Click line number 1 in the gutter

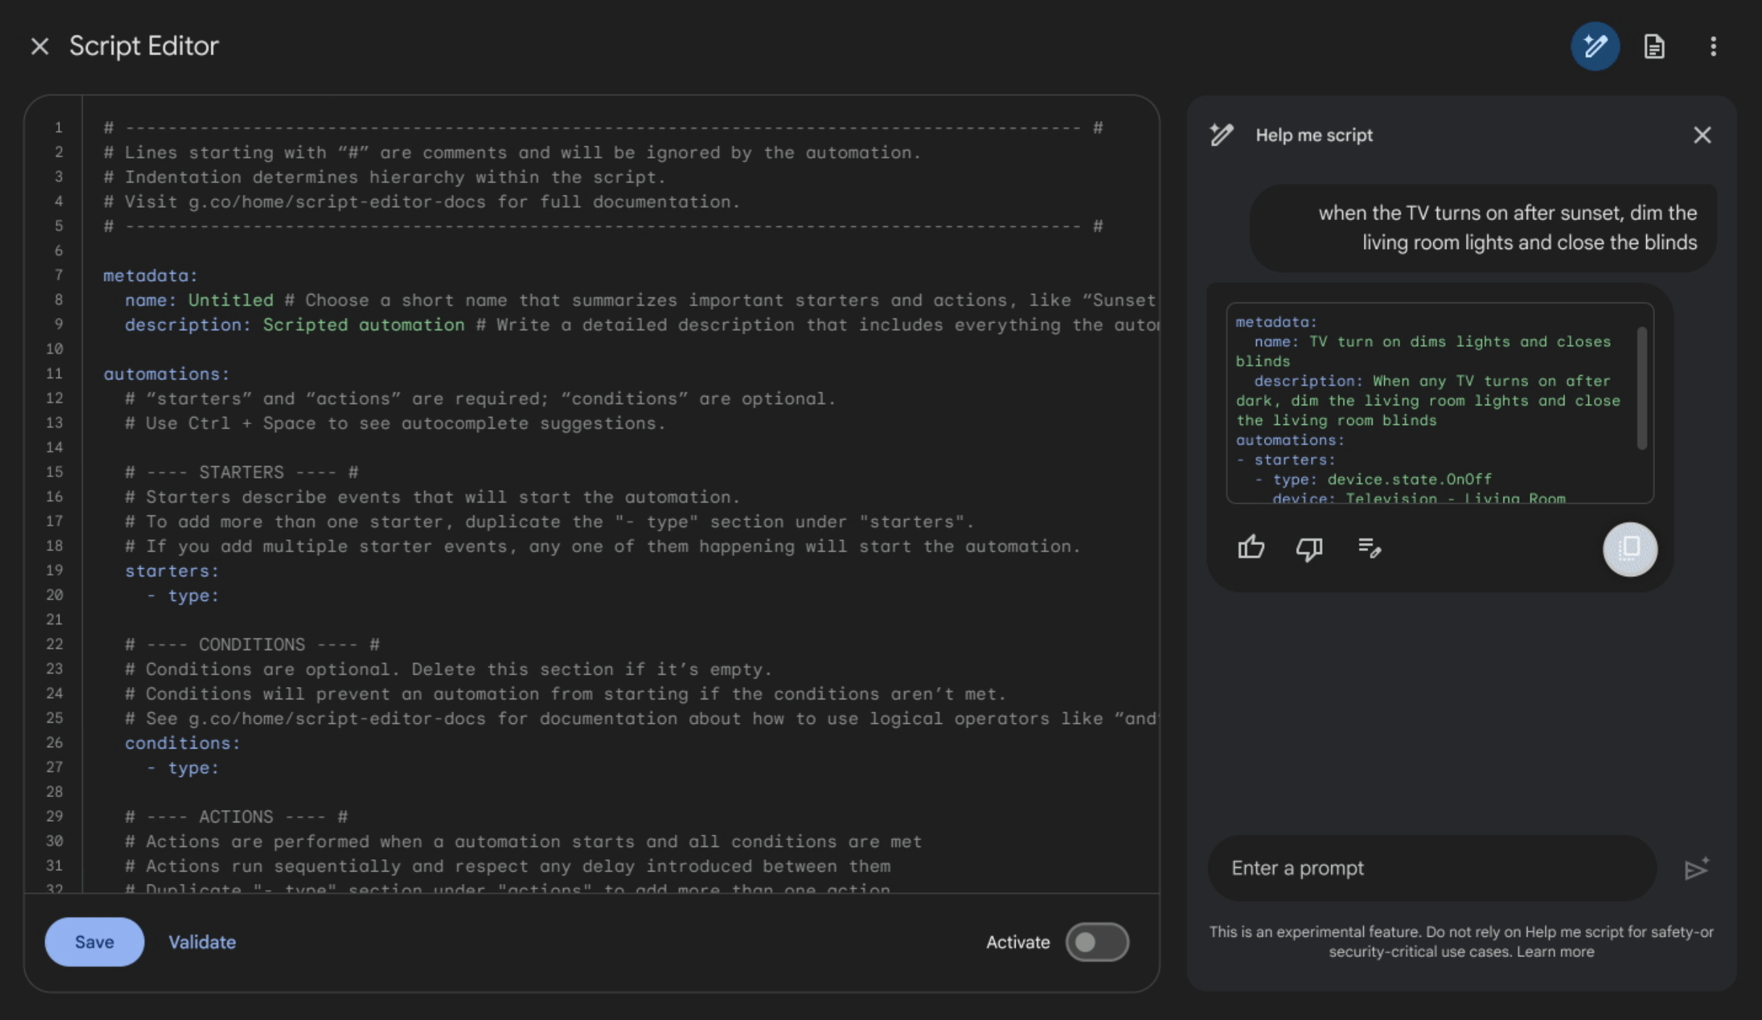point(59,128)
